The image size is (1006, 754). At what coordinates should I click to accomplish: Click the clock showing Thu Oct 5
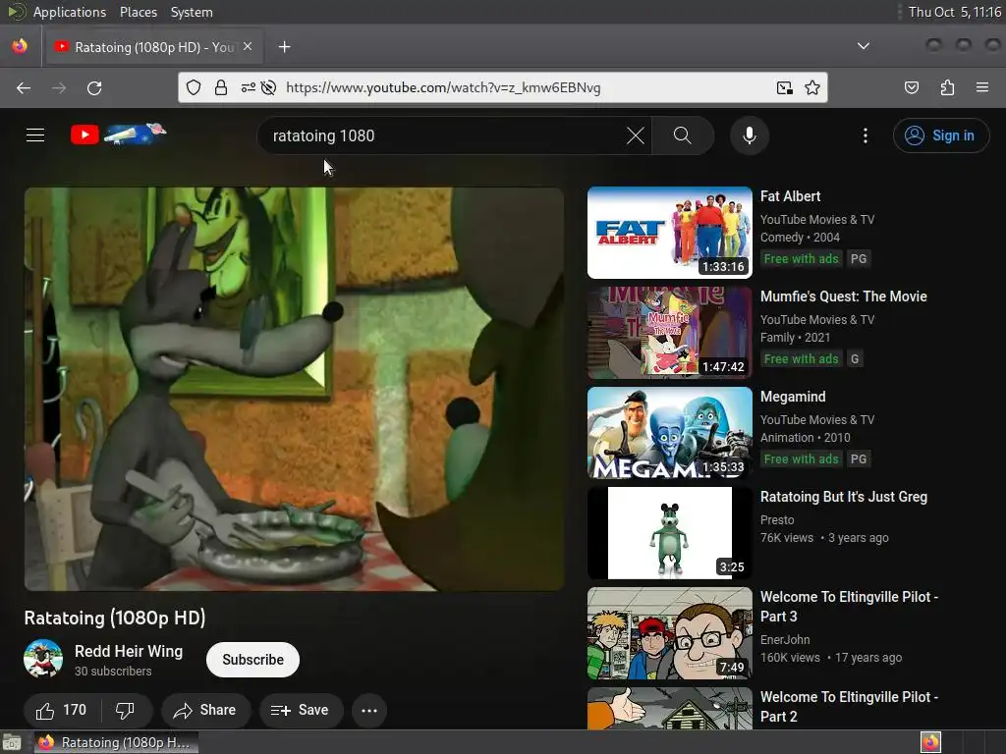[955, 12]
